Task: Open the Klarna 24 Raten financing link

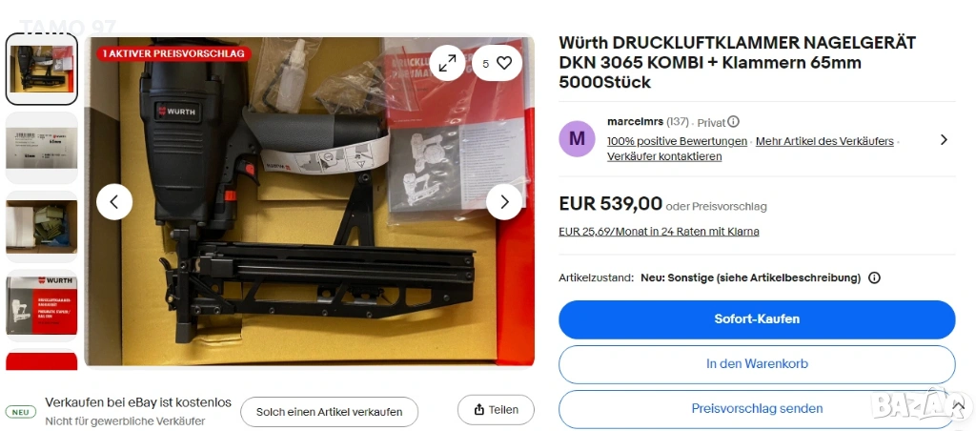Action: [x=659, y=232]
